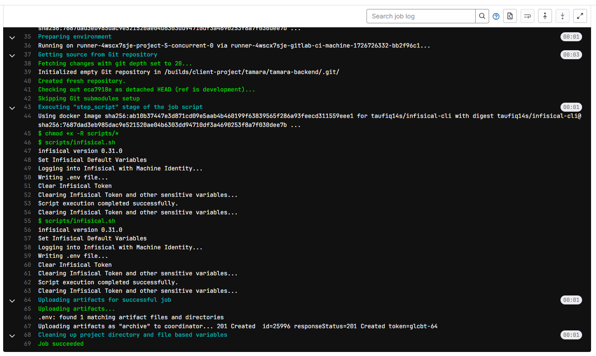596x356 pixels.
Task: Collapse the Uploading artifacts section
Action: (12, 300)
